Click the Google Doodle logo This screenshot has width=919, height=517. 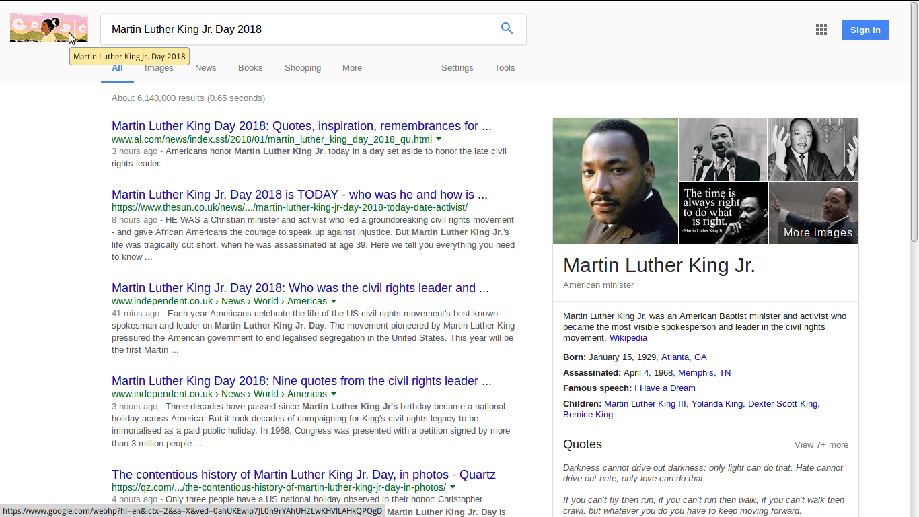(49, 28)
